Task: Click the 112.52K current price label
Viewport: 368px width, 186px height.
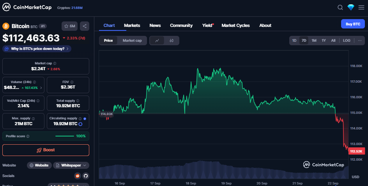Action: click(x=356, y=151)
